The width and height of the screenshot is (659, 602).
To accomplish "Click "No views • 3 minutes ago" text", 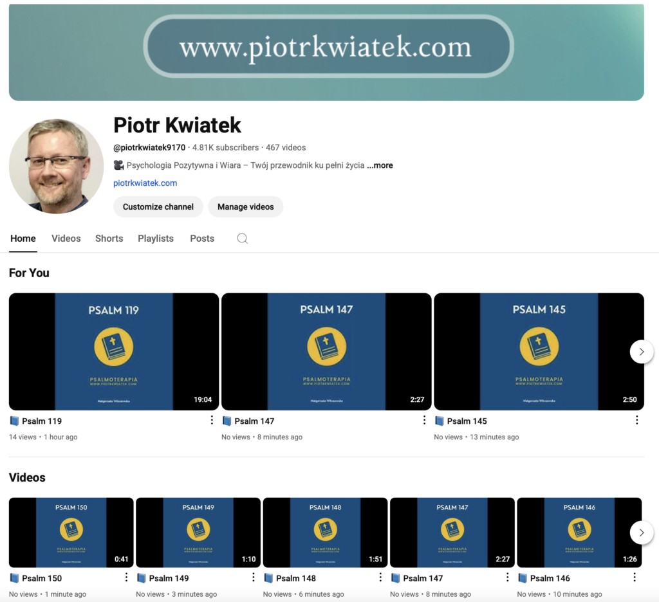I will 176,594.
